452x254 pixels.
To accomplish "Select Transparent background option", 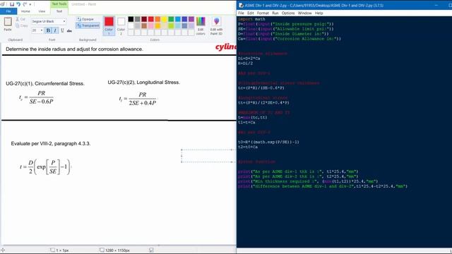I will (88, 25).
